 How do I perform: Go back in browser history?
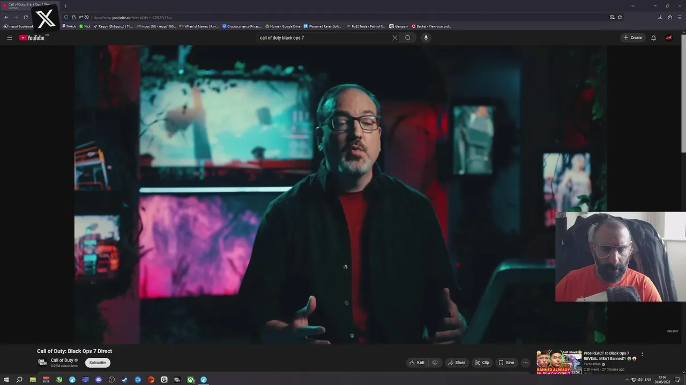(6, 17)
